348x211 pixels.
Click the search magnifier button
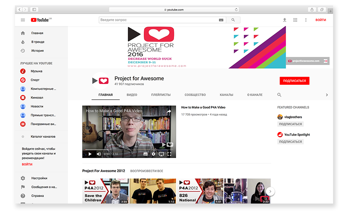[233, 20]
